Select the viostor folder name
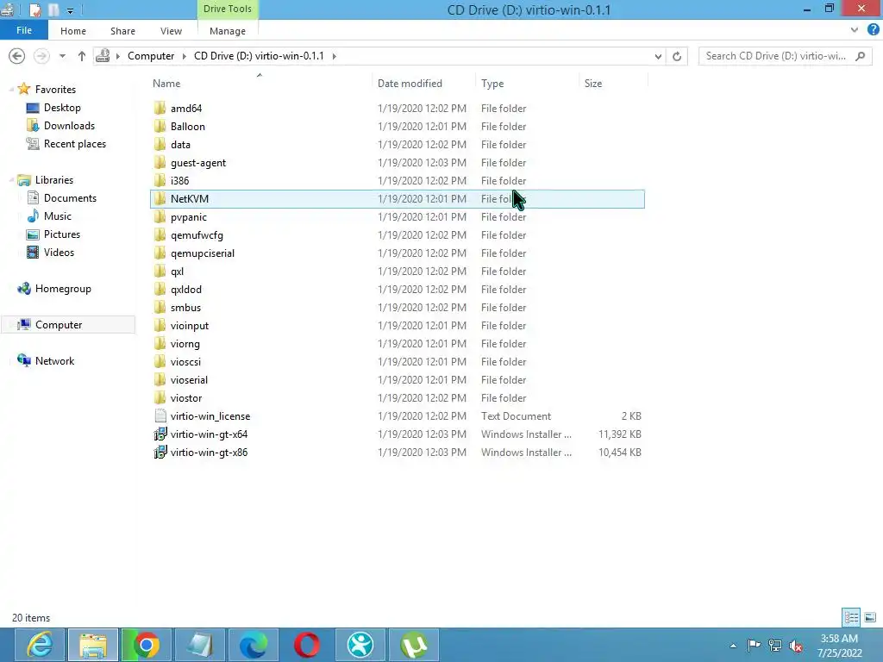This screenshot has width=883, height=662. coord(186,398)
